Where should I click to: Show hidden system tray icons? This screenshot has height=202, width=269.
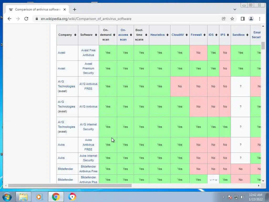(223, 197)
